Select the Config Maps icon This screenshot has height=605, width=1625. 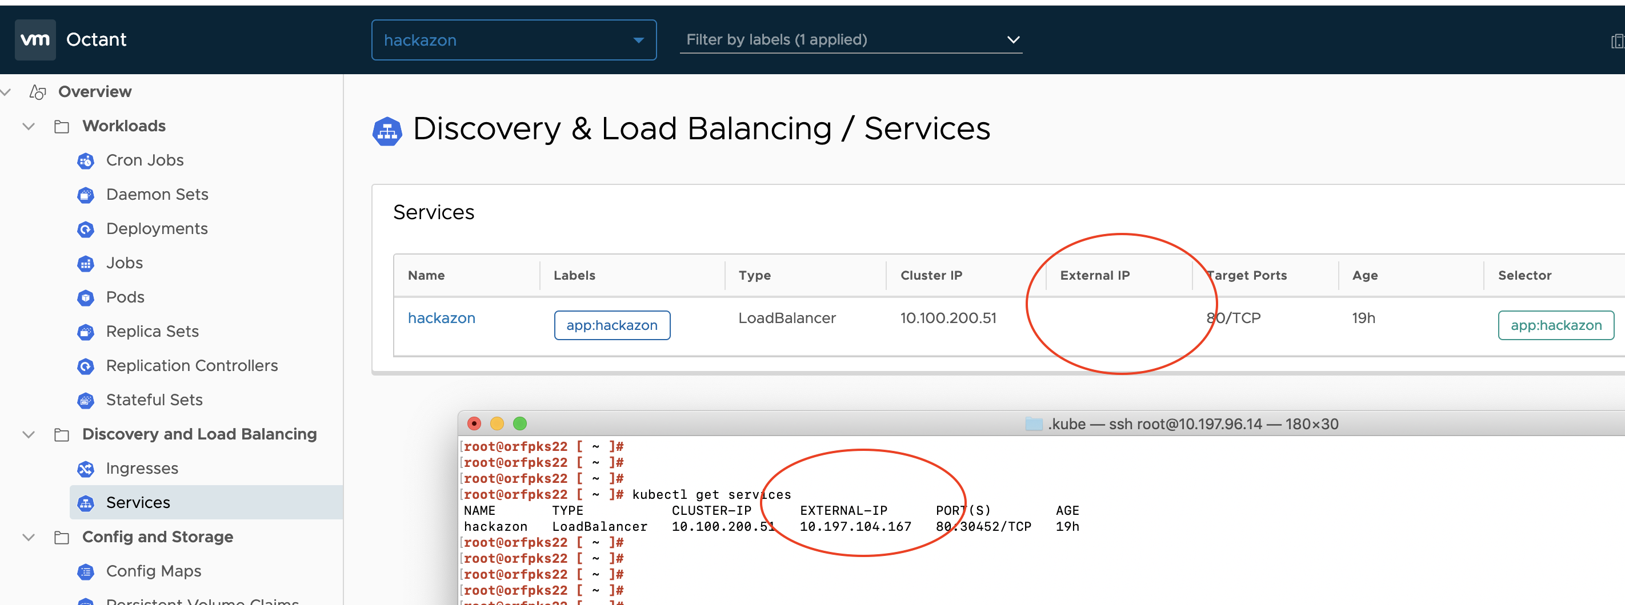85,571
